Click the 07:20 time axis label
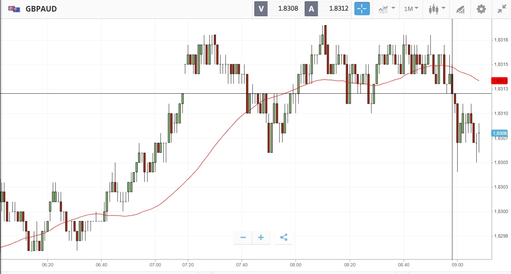 point(188,265)
